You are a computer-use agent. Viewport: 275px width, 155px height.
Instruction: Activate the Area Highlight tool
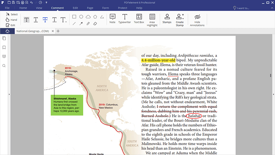click(x=152, y=20)
